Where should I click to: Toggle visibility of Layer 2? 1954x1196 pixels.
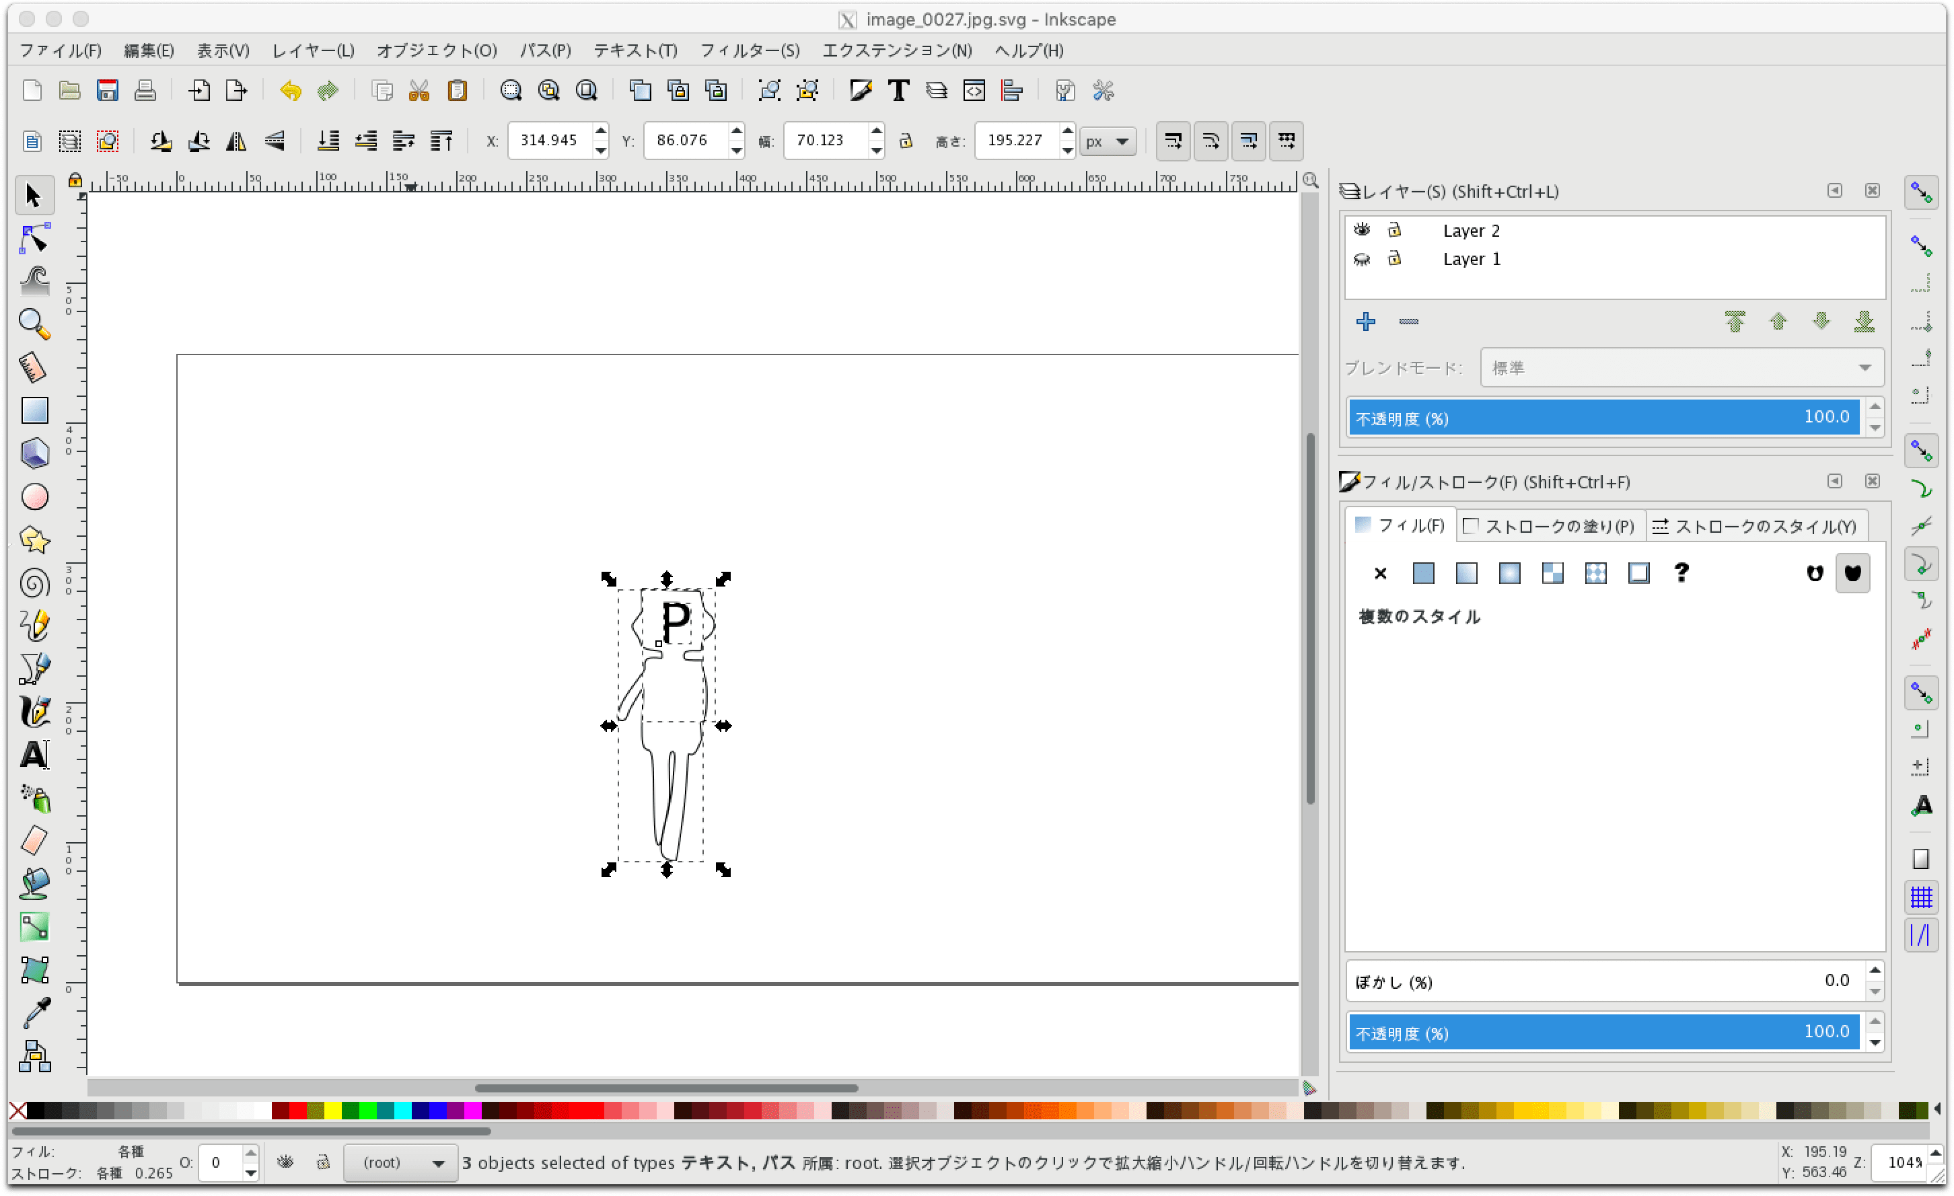point(1362,230)
